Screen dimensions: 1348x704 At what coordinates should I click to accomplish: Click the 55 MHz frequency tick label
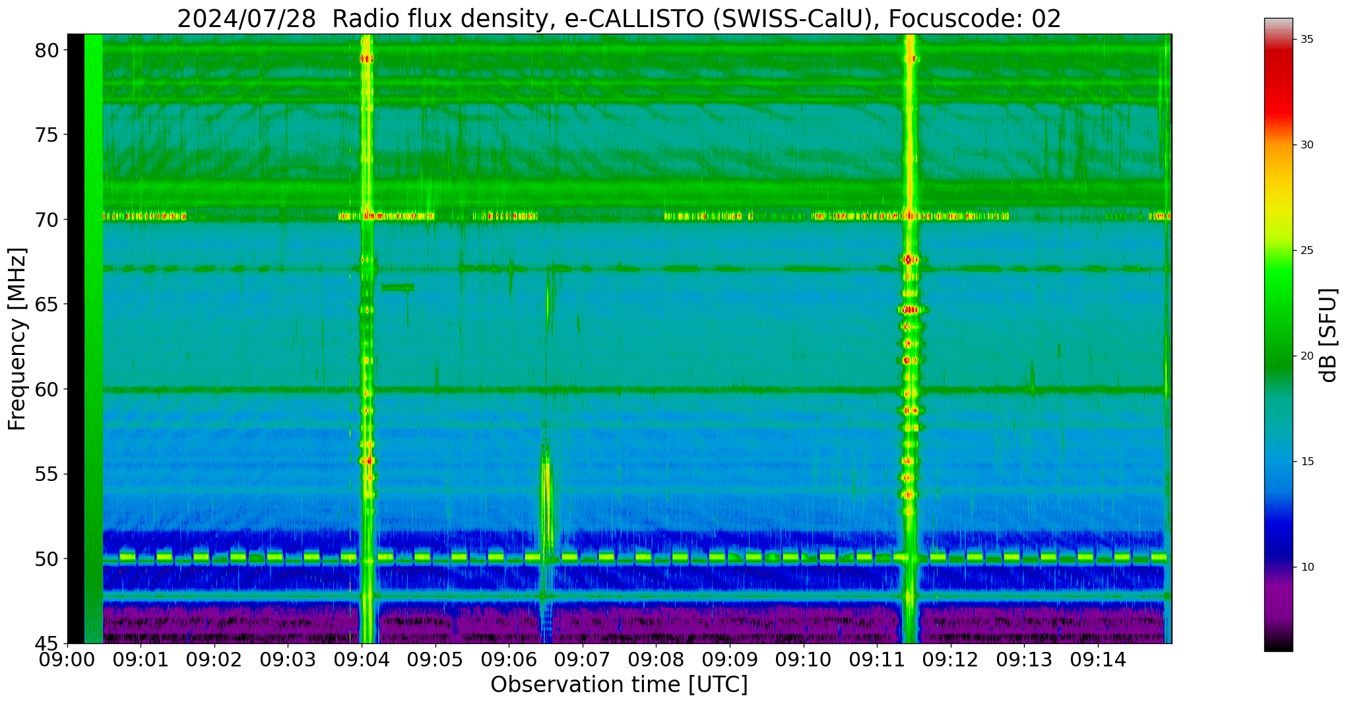[46, 474]
